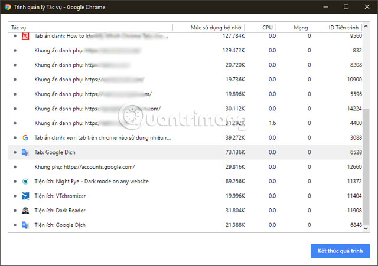
Task: Select Tiện ích: Google Dịch row text
Action: coord(60,225)
